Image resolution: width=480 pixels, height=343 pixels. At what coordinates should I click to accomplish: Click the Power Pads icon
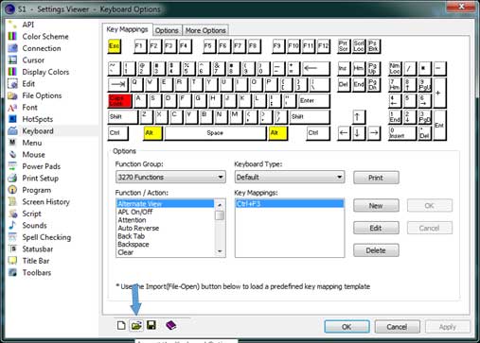pos(12,166)
